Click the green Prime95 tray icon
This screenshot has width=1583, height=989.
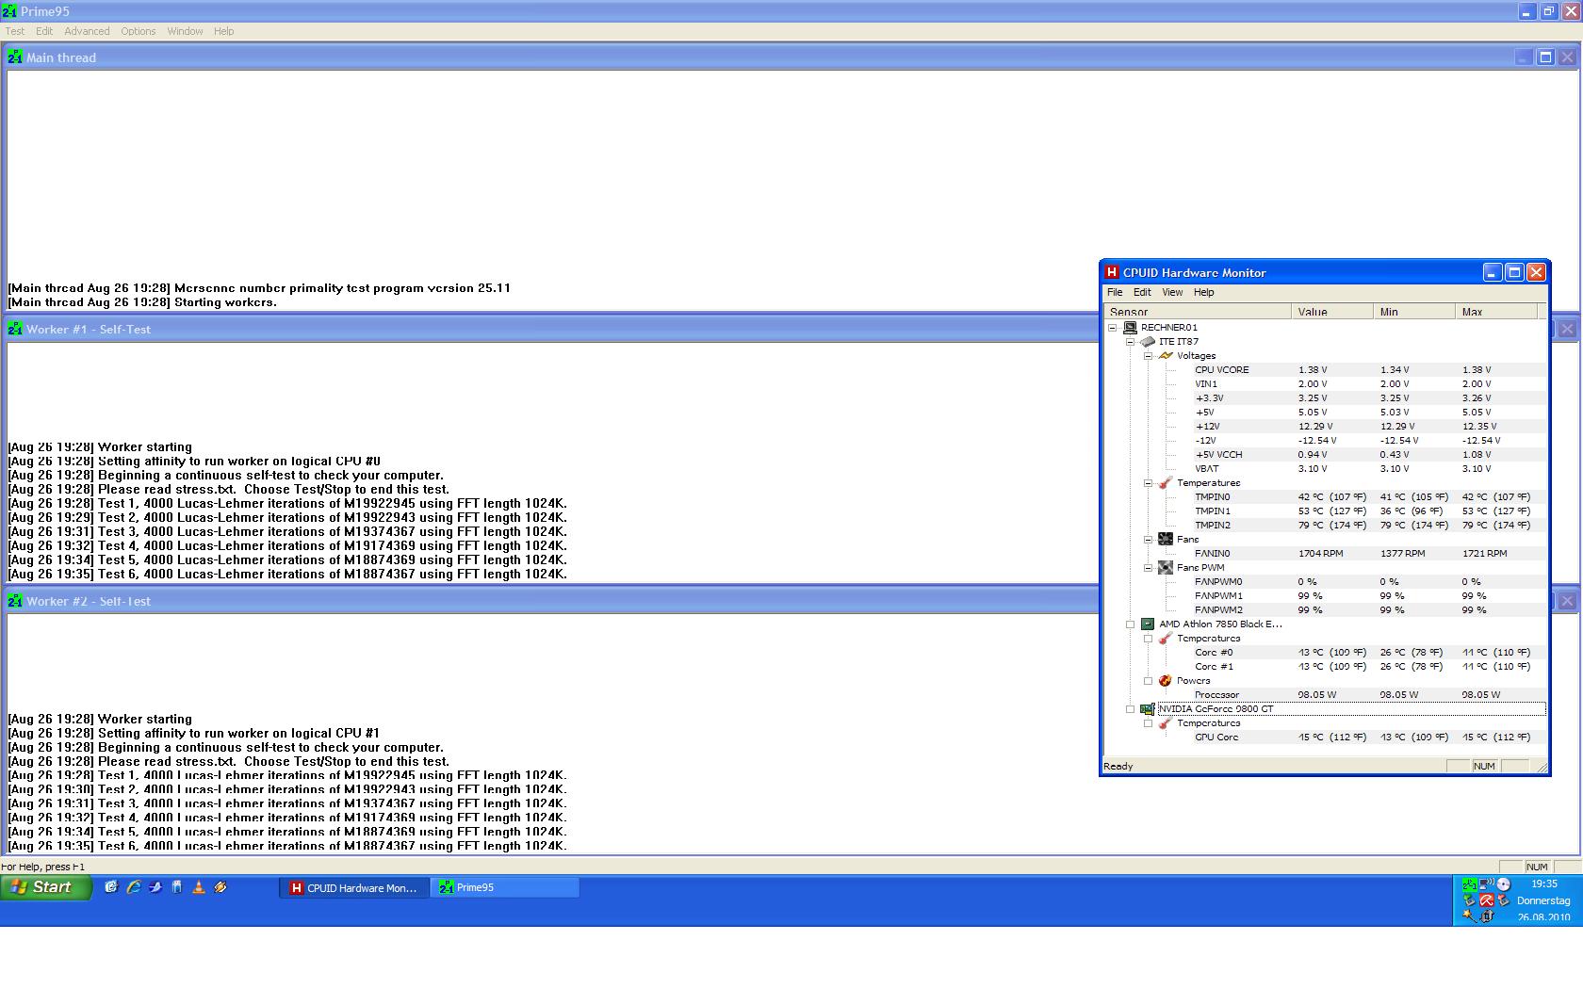[x=1469, y=884]
